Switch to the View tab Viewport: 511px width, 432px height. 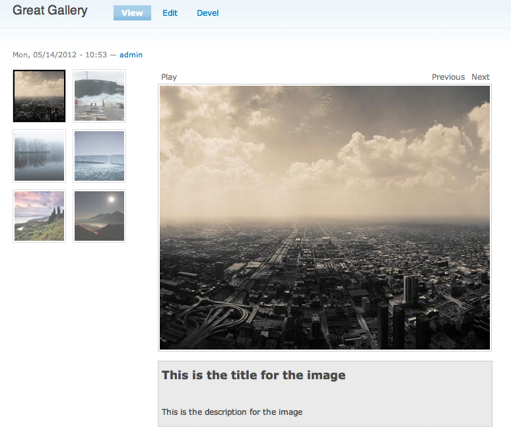[x=132, y=13]
